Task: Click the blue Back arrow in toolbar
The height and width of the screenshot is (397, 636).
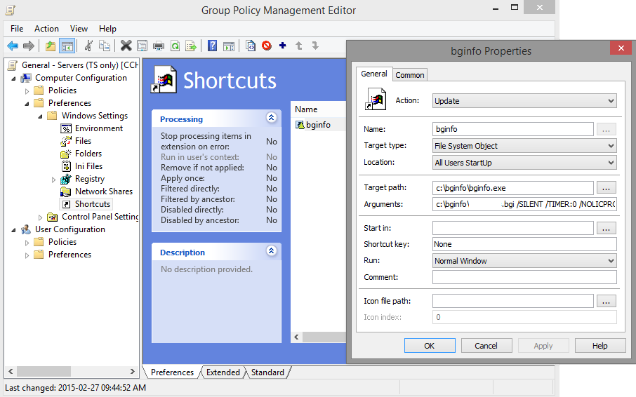Action: 13,46
